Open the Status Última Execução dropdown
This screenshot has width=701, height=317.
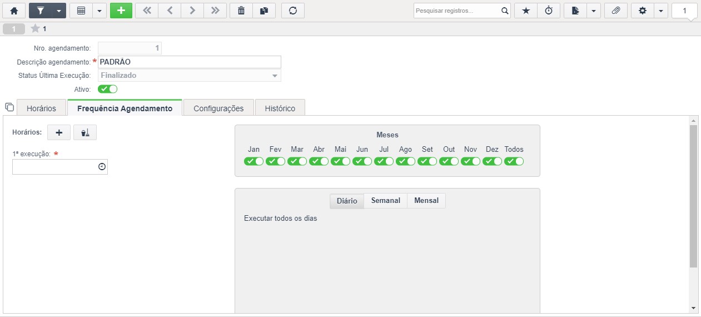(190, 75)
